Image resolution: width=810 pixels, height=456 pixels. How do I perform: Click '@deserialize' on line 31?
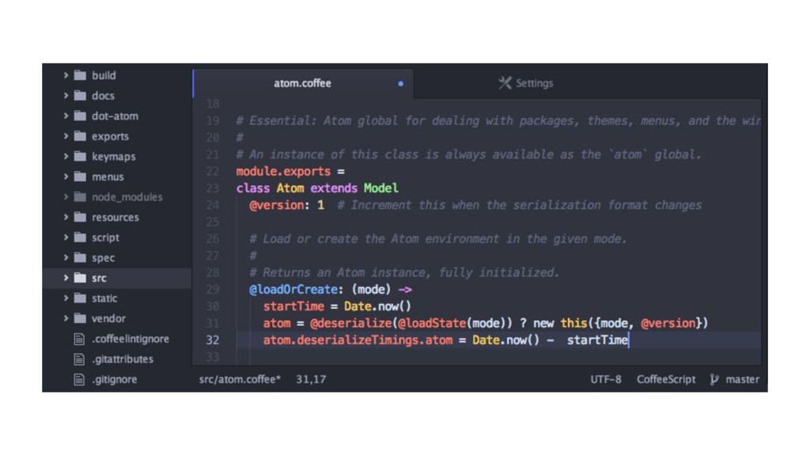click(351, 323)
